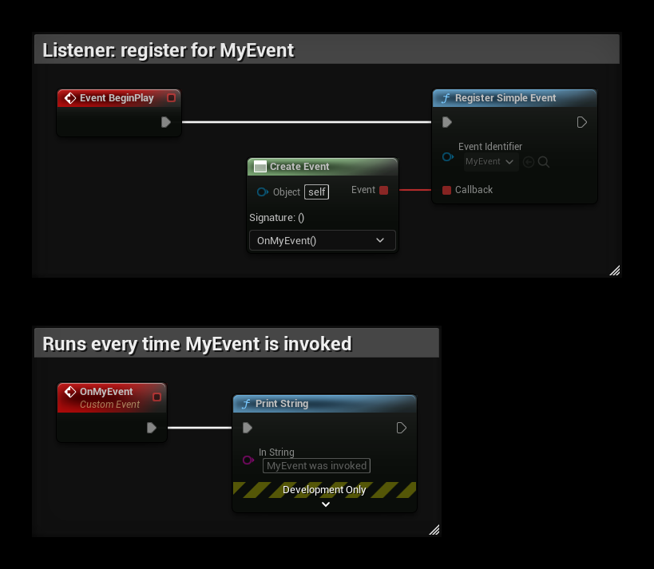Click Register Simple Event execution output pin
654x569 pixels.
[x=582, y=122]
